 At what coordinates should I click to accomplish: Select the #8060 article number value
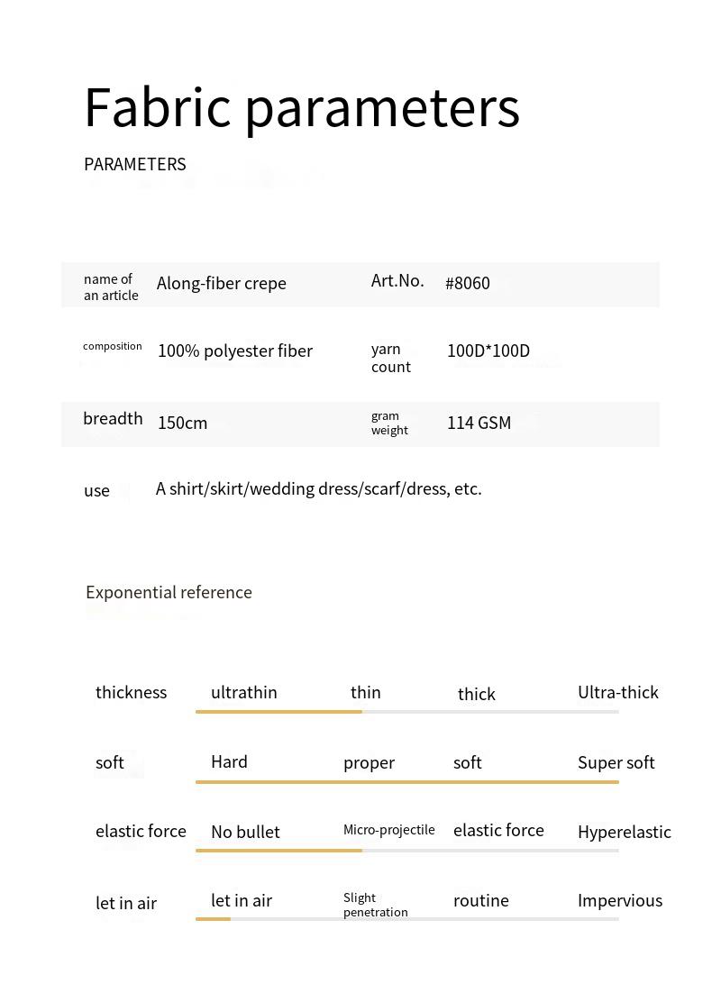tap(468, 283)
